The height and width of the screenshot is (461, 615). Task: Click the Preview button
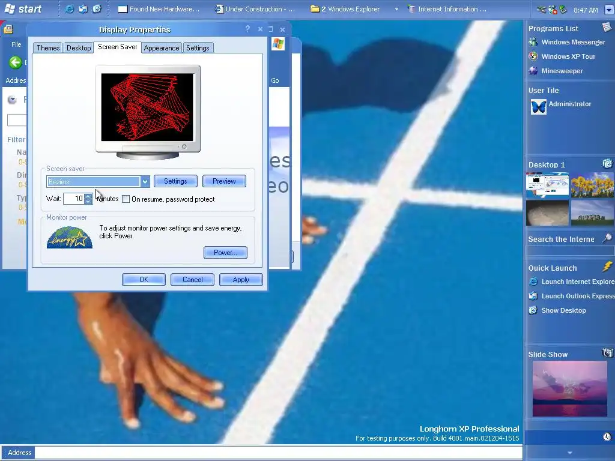(x=224, y=181)
